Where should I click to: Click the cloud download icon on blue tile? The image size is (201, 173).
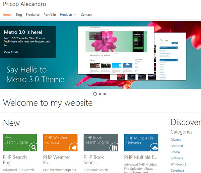pyautogui.click(x=154, y=147)
